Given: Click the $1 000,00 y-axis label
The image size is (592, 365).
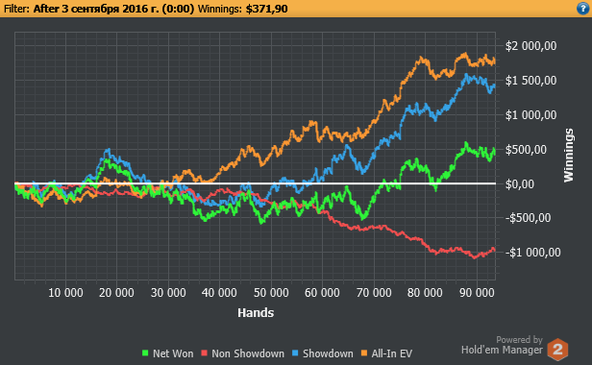Looking at the screenshot, I should pos(530,115).
